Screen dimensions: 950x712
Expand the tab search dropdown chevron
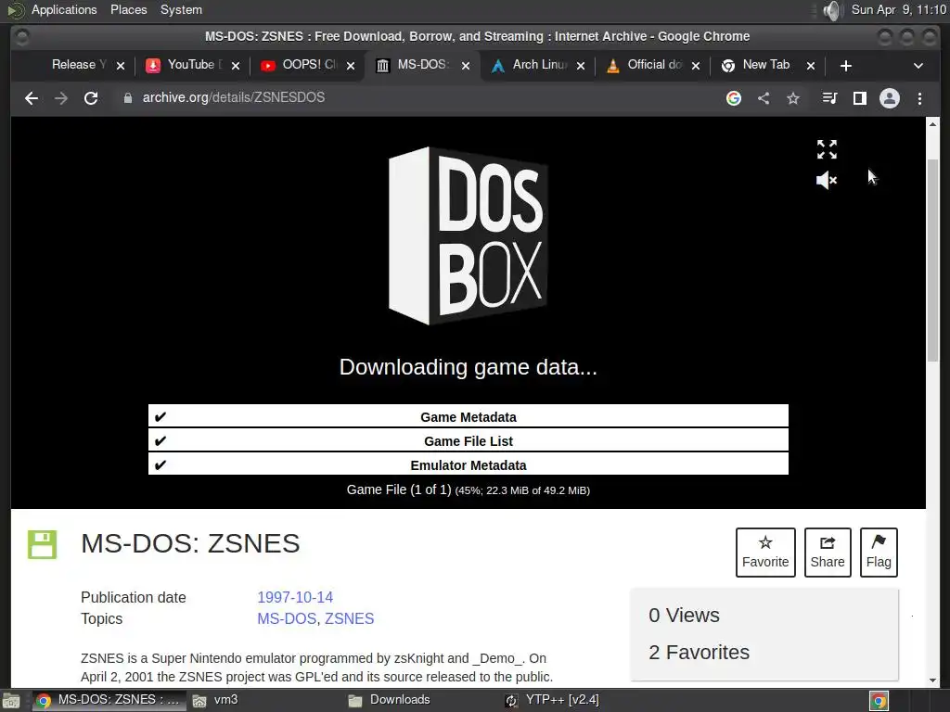(918, 66)
